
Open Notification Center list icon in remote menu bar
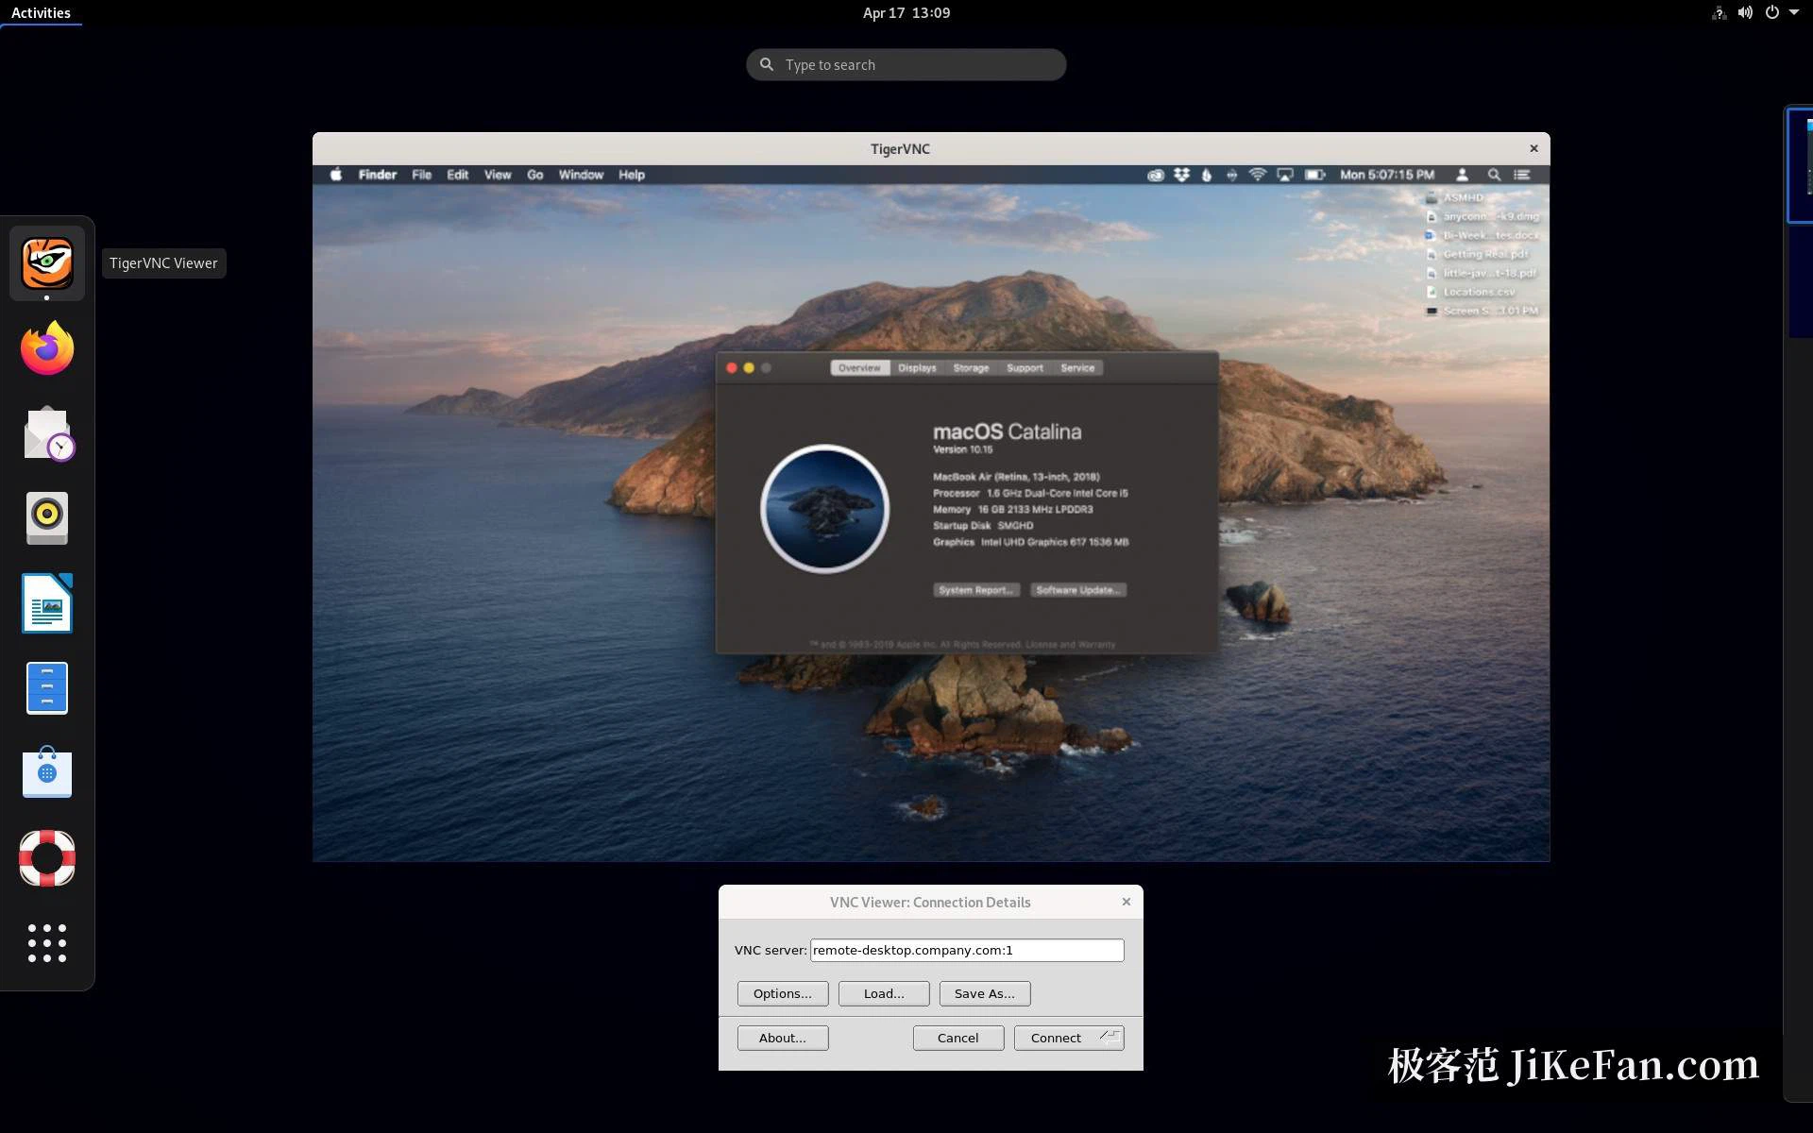click(1522, 175)
